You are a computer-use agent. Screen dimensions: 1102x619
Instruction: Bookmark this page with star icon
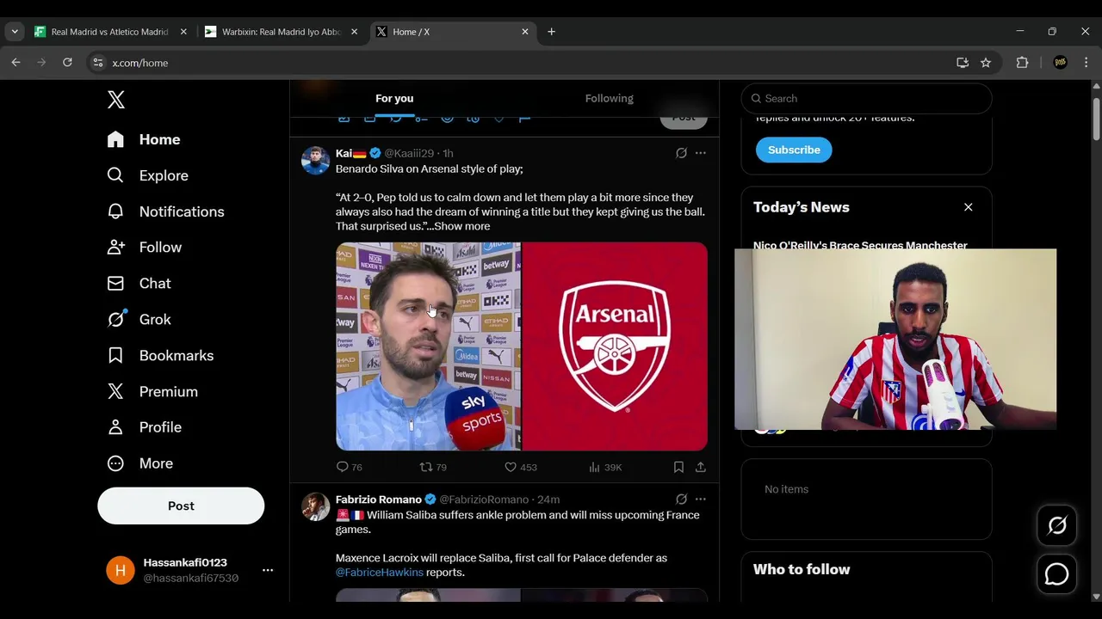point(986,63)
